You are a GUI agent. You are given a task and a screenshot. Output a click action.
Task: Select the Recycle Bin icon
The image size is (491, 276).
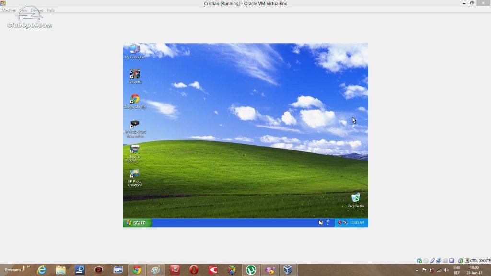(355, 200)
